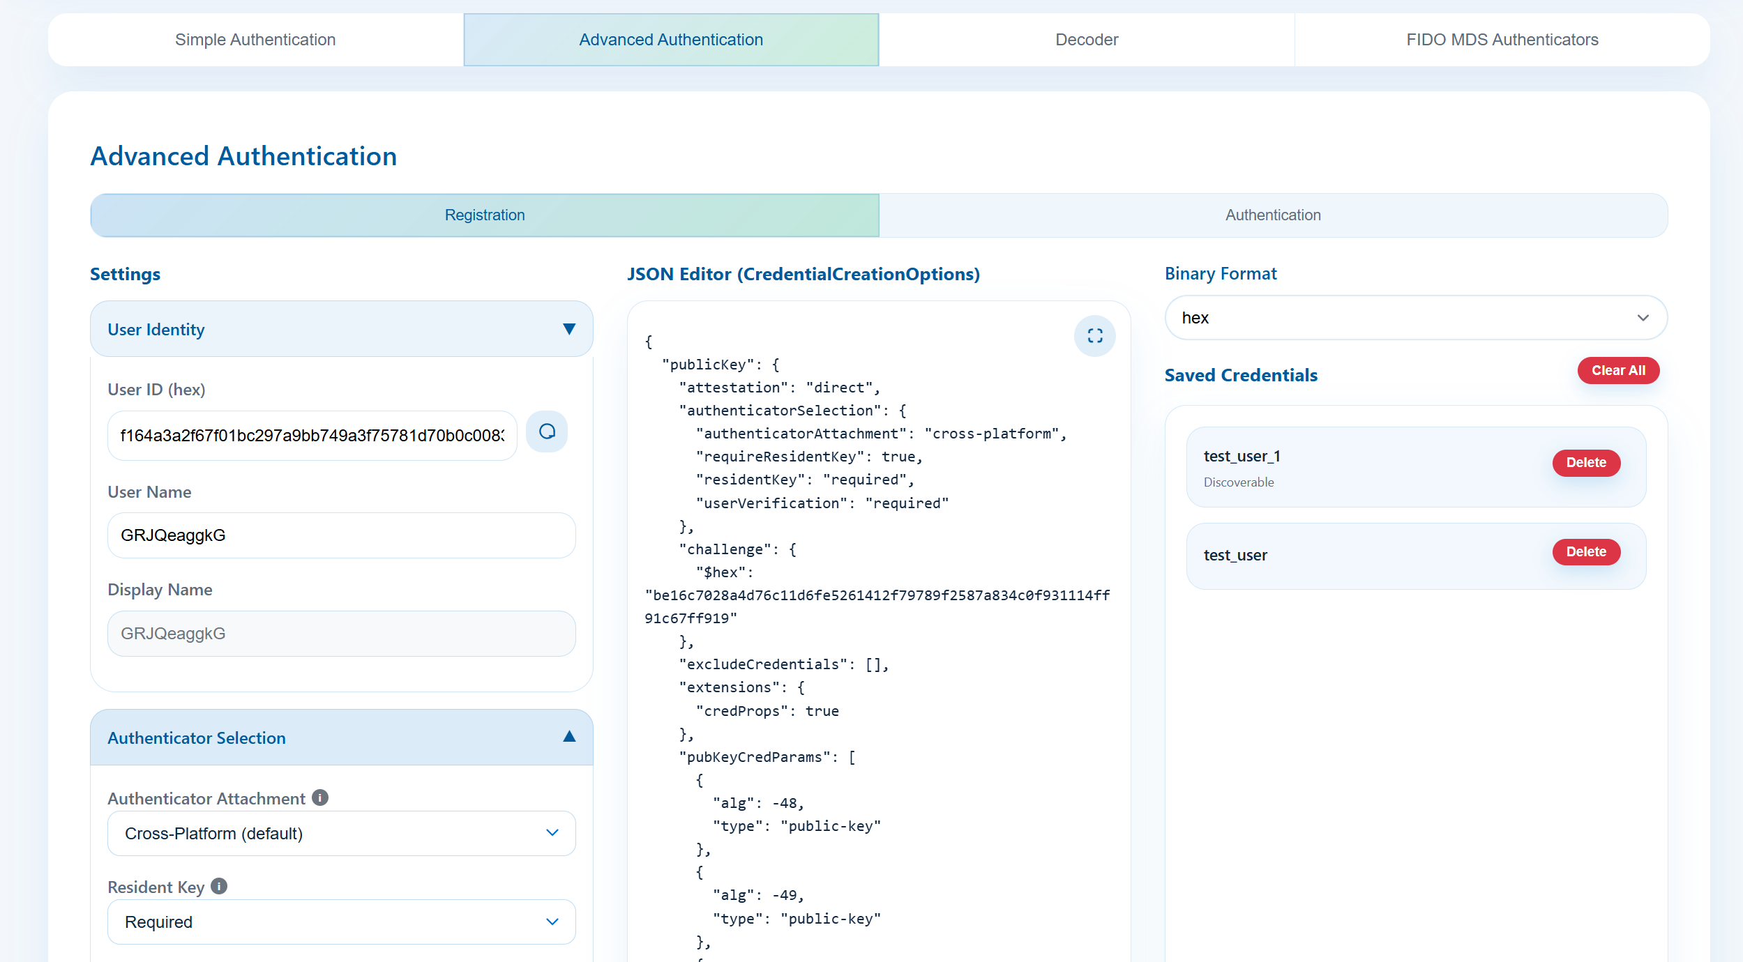Click into the User ID hex field
Screen dimensions: 1743x962
(x=312, y=436)
